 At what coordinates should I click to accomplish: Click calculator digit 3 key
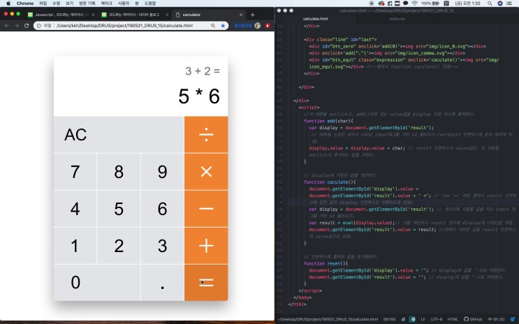(162, 246)
